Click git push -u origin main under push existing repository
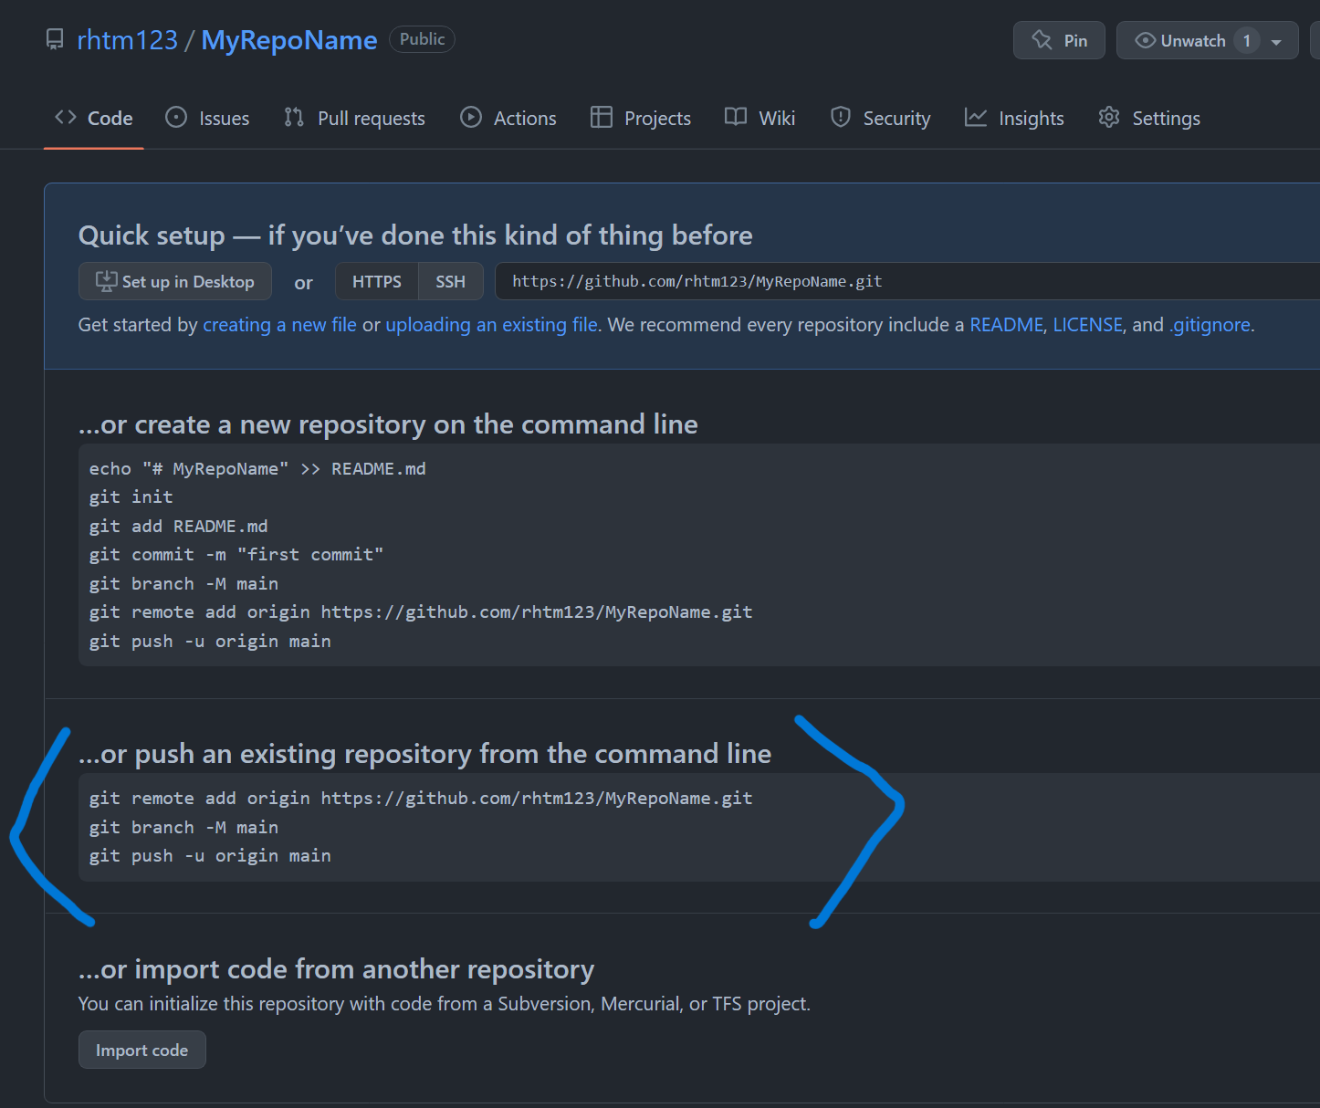 click(210, 856)
